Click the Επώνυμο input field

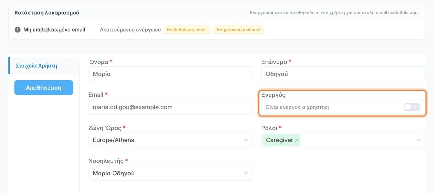click(343, 74)
